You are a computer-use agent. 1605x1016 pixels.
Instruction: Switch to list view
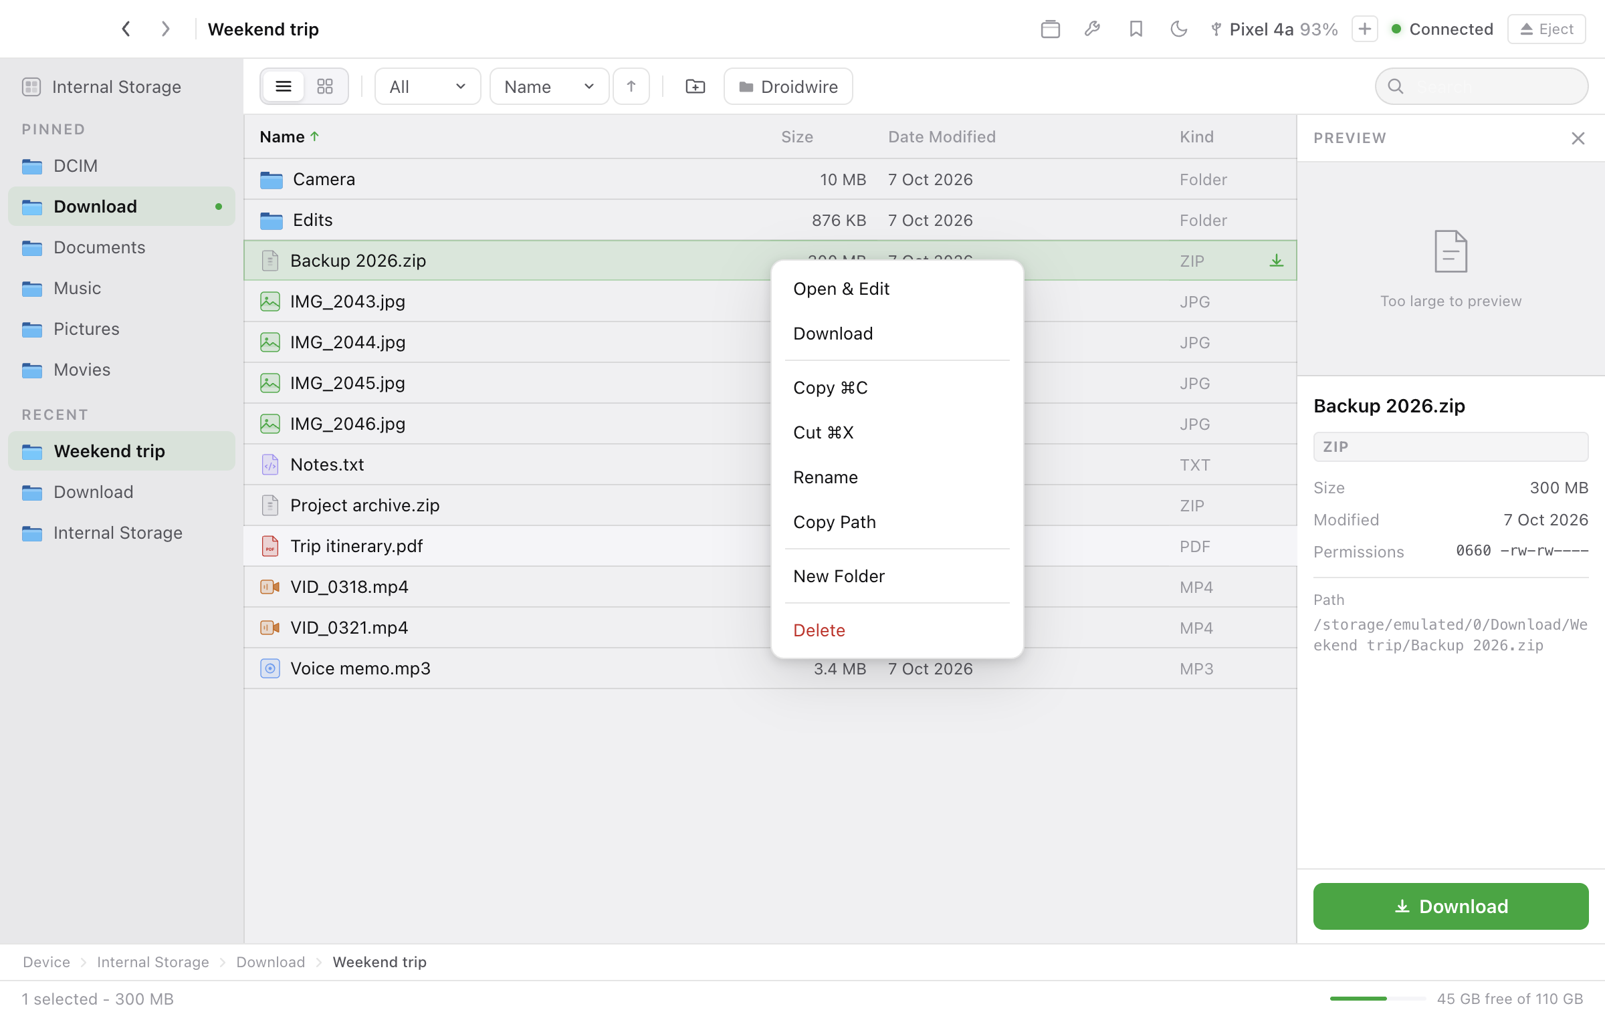pyautogui.click(x=284, y=86)
